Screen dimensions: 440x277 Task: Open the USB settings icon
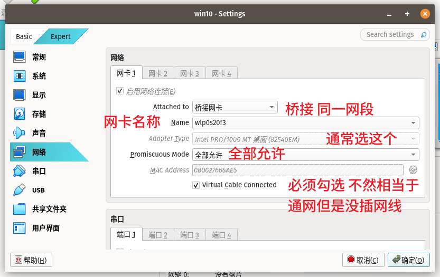20,190
